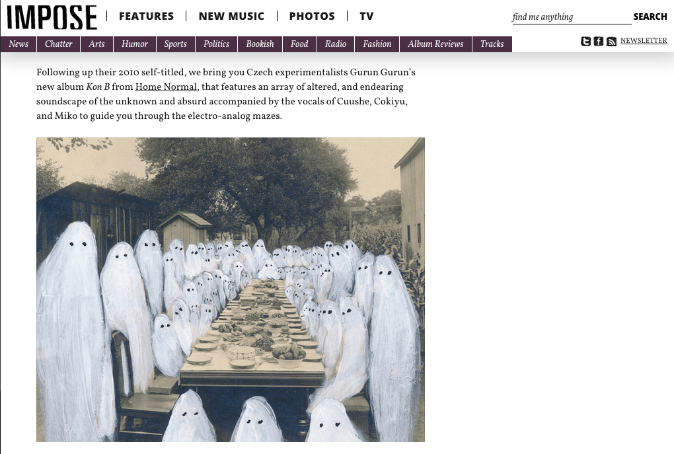This screenshot has height=454, width=674.
Task: Select the Bookish tab
Action: tap(260, 44)
